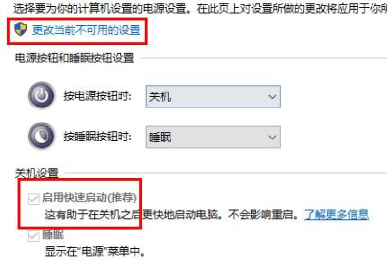Open 更改当前不可用的设置 link
The height and width of the screenshot is (261, 387).
point(86,30)
